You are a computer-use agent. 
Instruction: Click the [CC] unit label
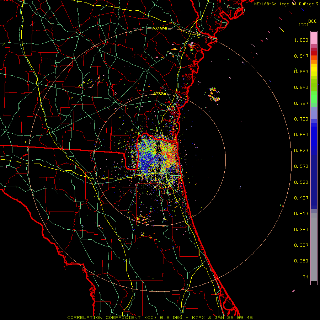point(304,25)
